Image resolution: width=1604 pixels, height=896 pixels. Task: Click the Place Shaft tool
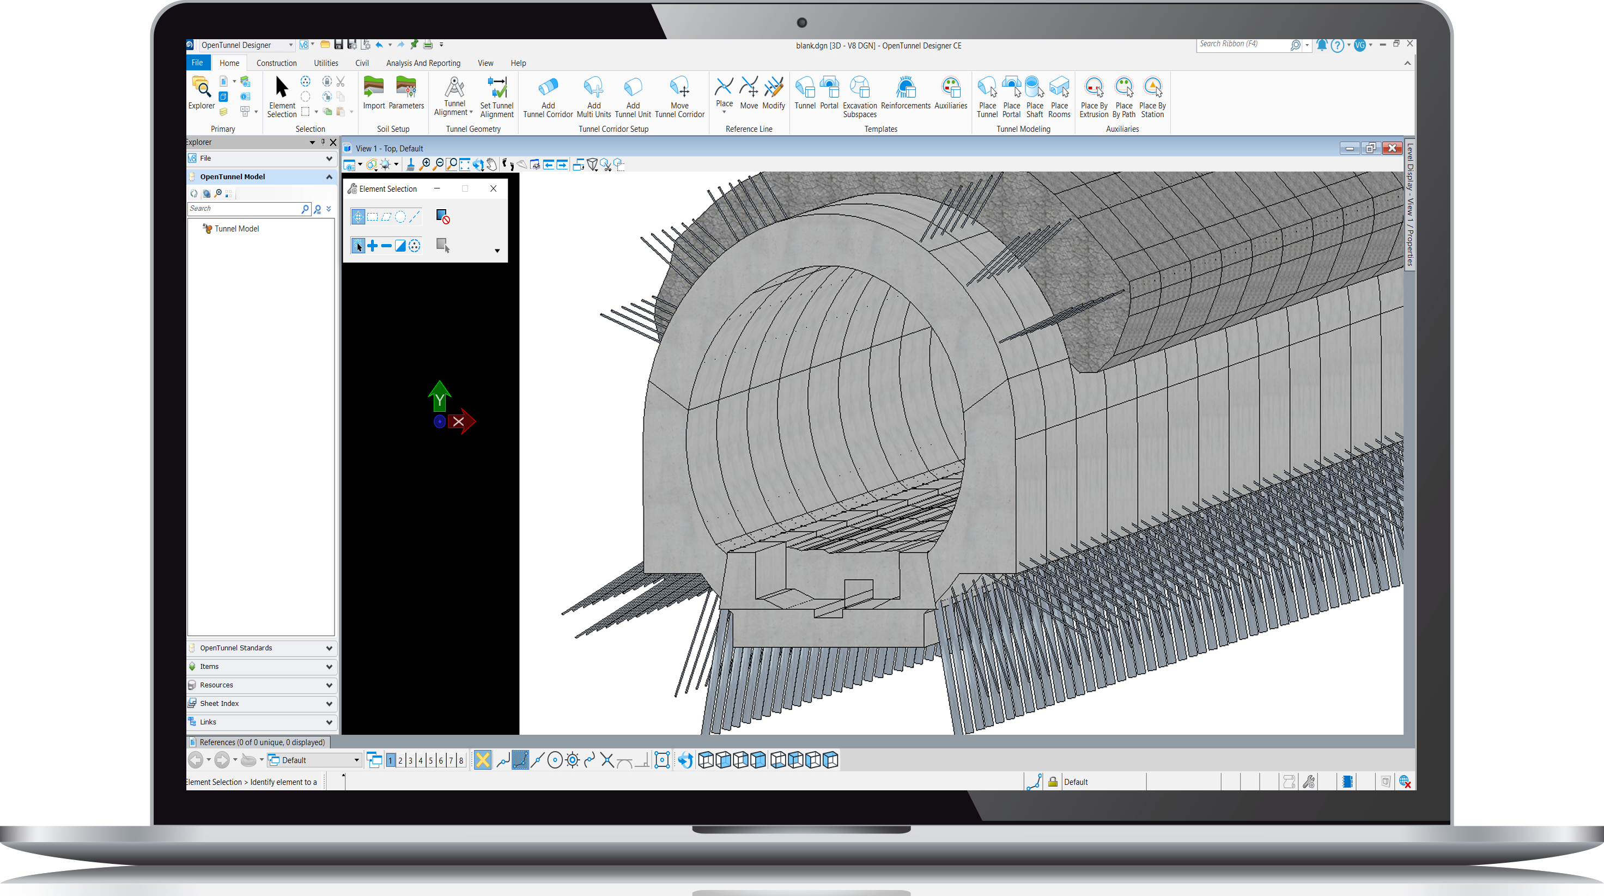click(x=1034, y=95)
